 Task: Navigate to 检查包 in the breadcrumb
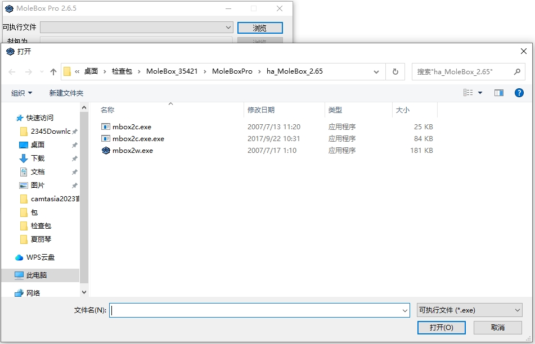[x=122, y=71]
